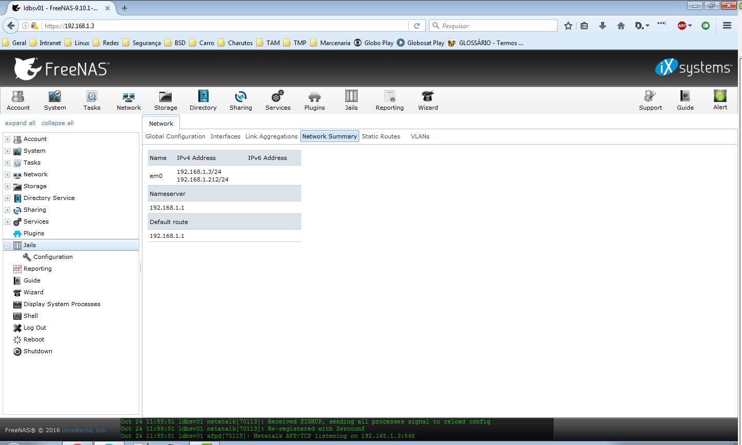The image size is (742, 445).
Task: Open Services from the top toolbar
Action: click(x=278, y=100)
